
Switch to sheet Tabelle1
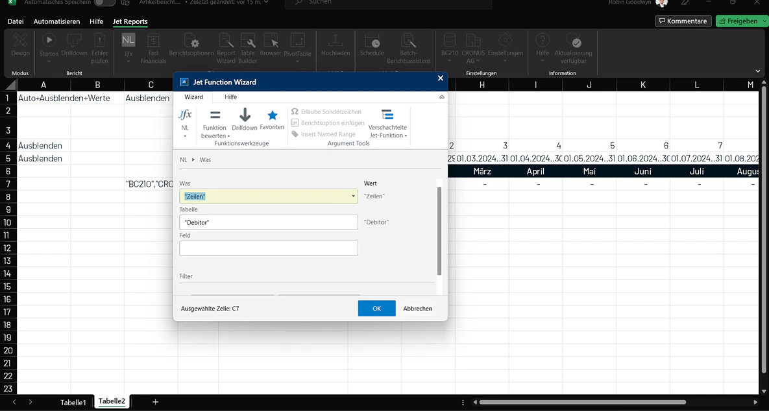pos(73,402)
